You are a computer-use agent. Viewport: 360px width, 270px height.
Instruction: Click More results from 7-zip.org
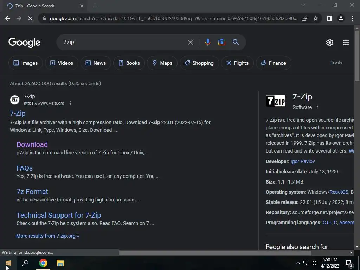pyautogui.click(x=47, y=236)
